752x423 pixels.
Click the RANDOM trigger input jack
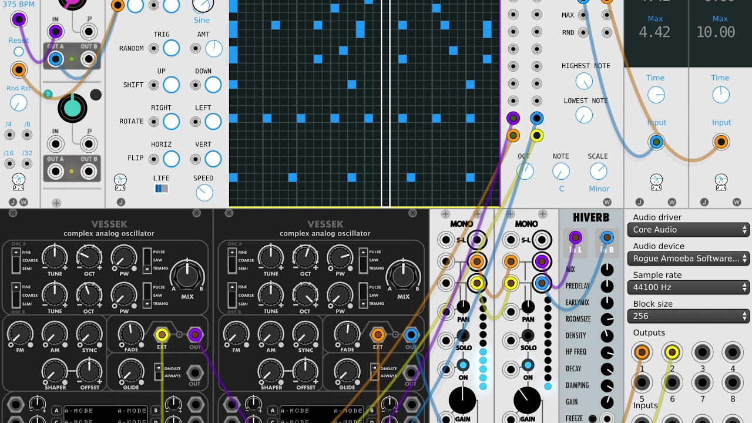coord(154,49)
